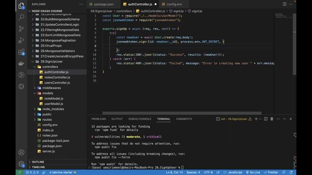Open the Docker view in activity bar
312x175 pixels.
21,64
